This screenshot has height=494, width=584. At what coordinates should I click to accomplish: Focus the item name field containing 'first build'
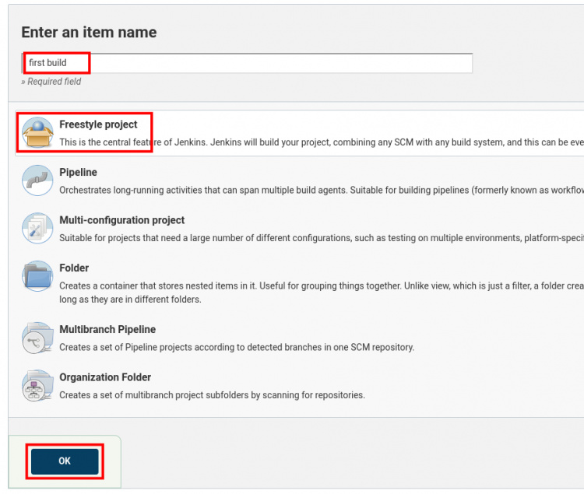point(246,63)
